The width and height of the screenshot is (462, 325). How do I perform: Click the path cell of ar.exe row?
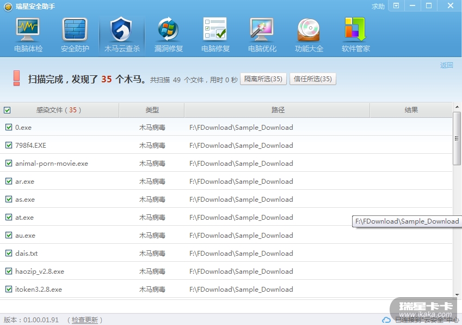(241, 182)
